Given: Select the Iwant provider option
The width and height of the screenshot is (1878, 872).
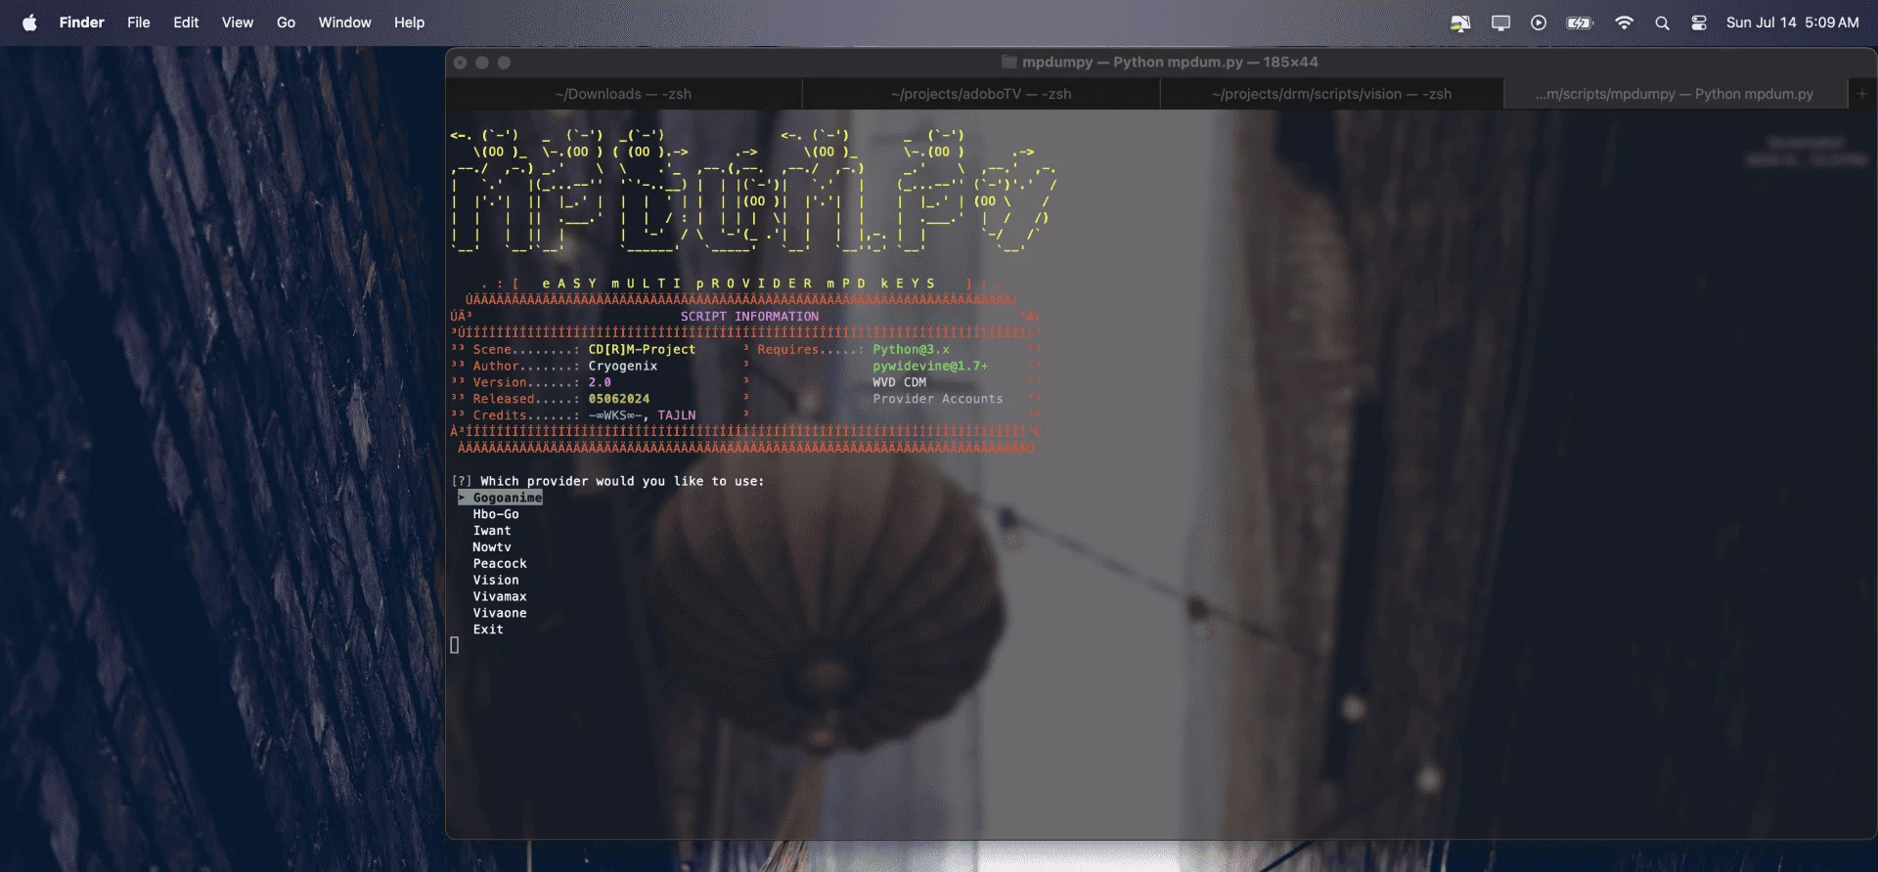Looking at the screenshot, I should (492, 531).
